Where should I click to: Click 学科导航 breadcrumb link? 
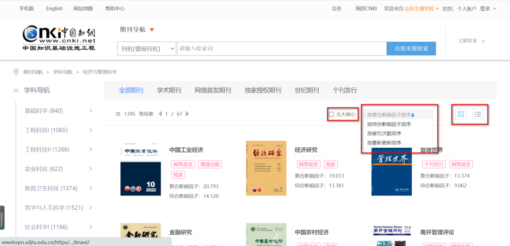pos(63,72)
